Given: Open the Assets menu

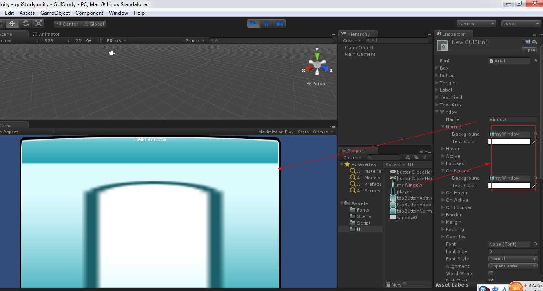Looking at the screenshot, I should (27, 13).
